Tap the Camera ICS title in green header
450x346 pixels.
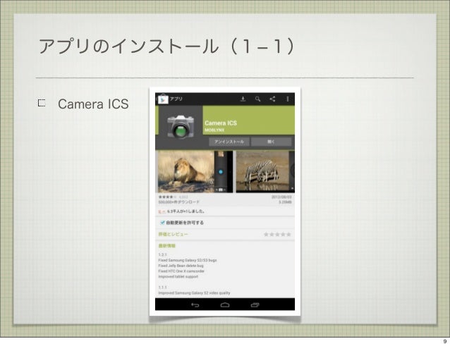pyautogui.click(x=221, y=123)
